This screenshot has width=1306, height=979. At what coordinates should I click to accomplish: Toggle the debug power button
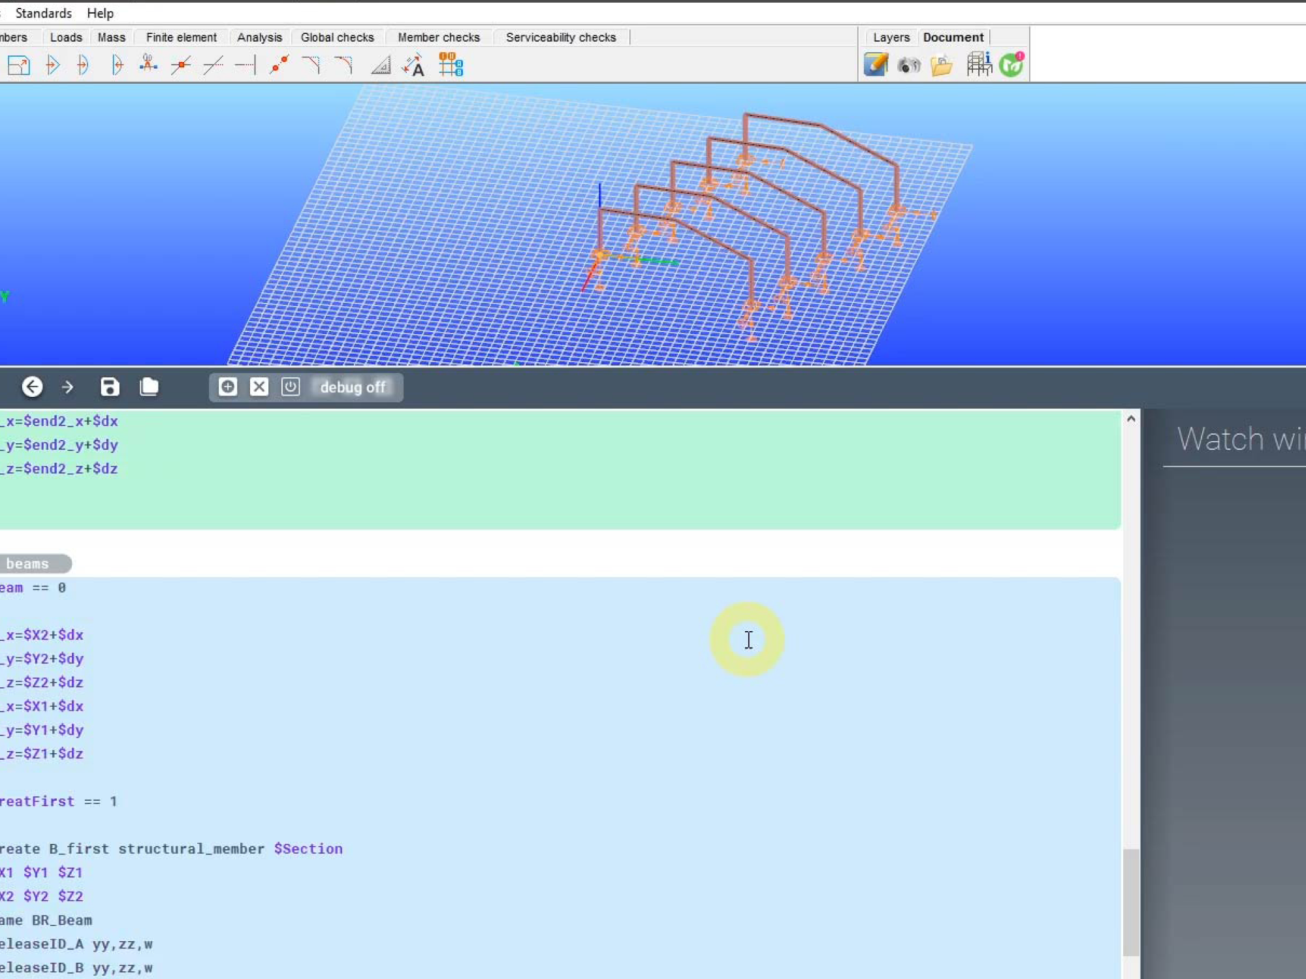click(x=291, y=387)
